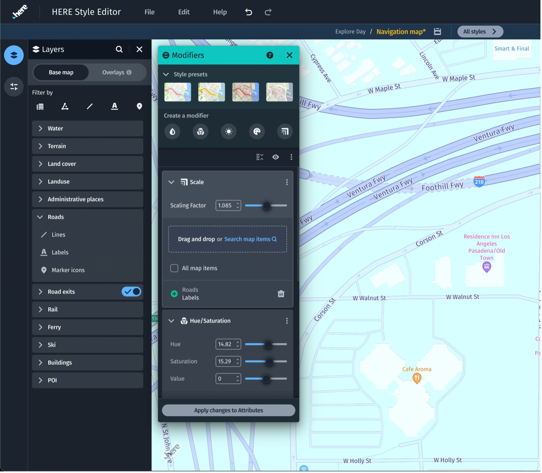Create a transparency drop modifier
Image resolution: width=542 pixels, height=473 pixels.
172,132
